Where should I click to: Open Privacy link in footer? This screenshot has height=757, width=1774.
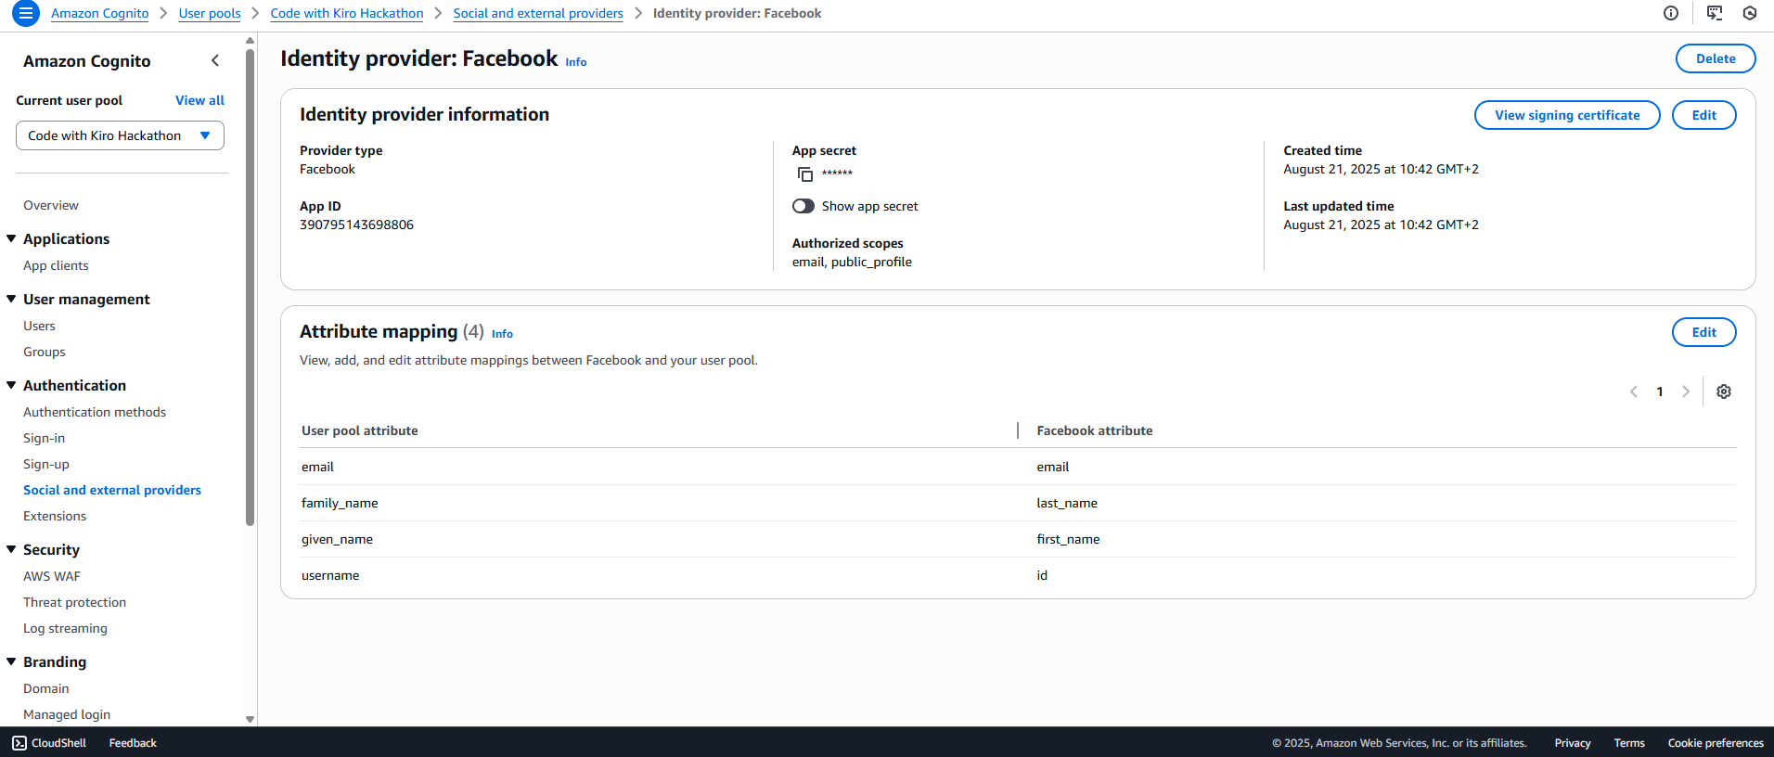coord(1573,743)
